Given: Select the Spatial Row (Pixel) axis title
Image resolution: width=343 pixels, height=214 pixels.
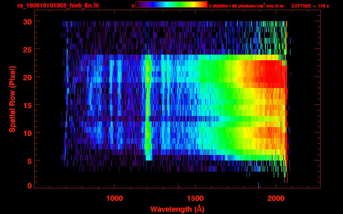Looking at the screenshot, I should coord(12,99).
